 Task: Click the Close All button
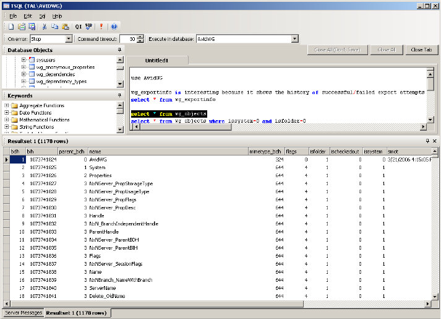387,50
